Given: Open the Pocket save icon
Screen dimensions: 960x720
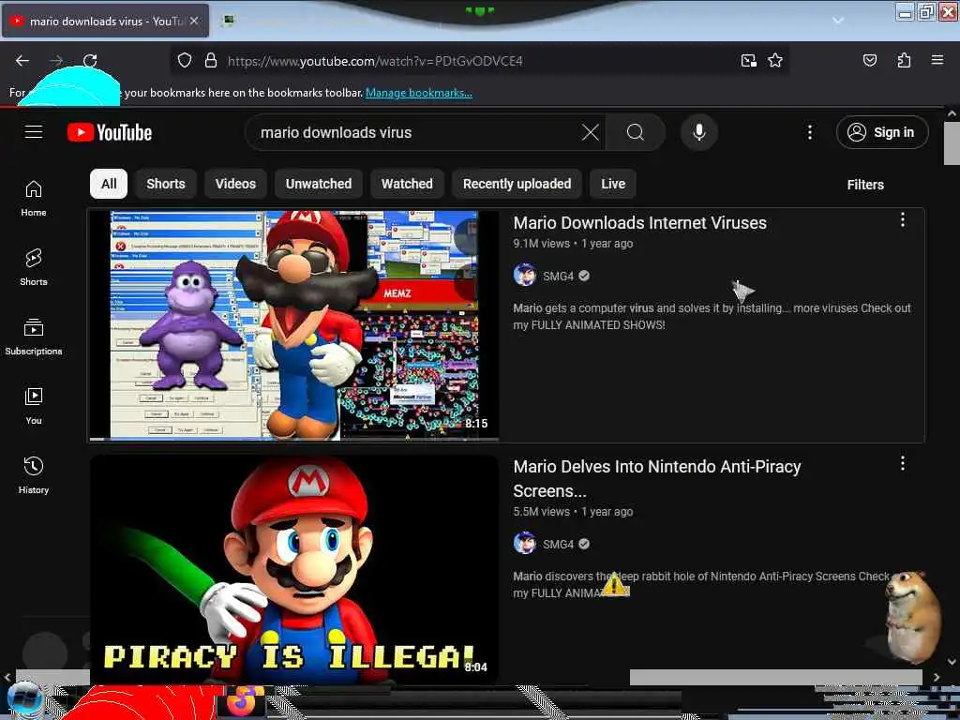Looking at the screenshot, I should click(x=869, y=60).
